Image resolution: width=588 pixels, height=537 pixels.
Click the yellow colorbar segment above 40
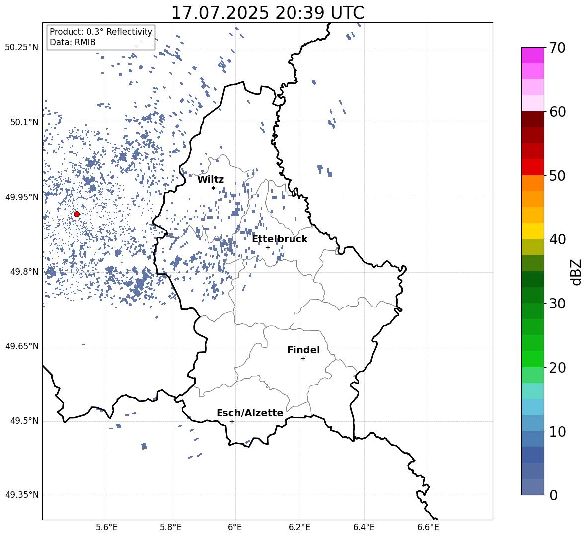(532, 231)
